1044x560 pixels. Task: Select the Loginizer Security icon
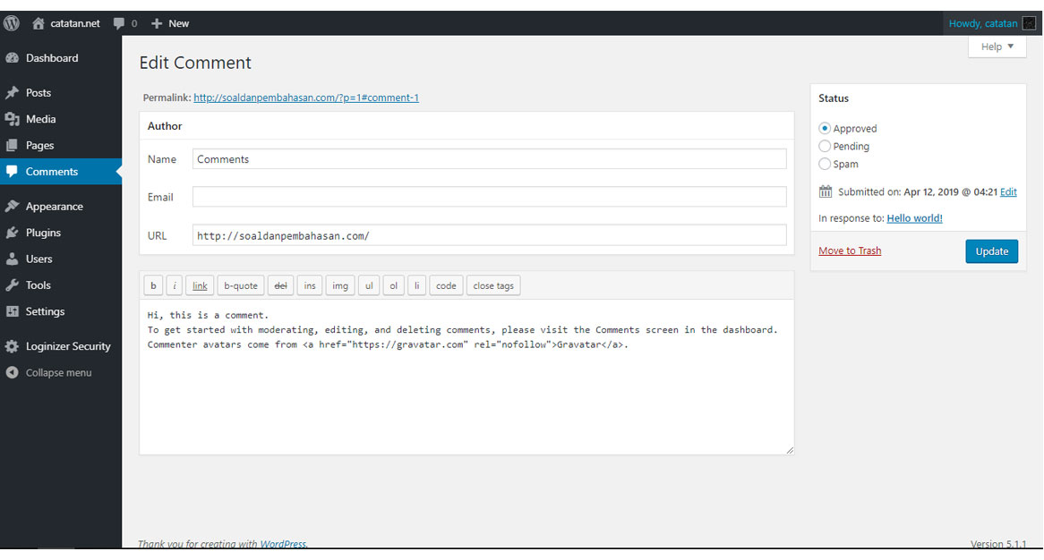click(x=14, y=346)
